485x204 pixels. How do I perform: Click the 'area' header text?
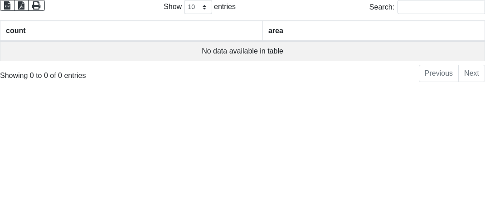click(276, 31)
